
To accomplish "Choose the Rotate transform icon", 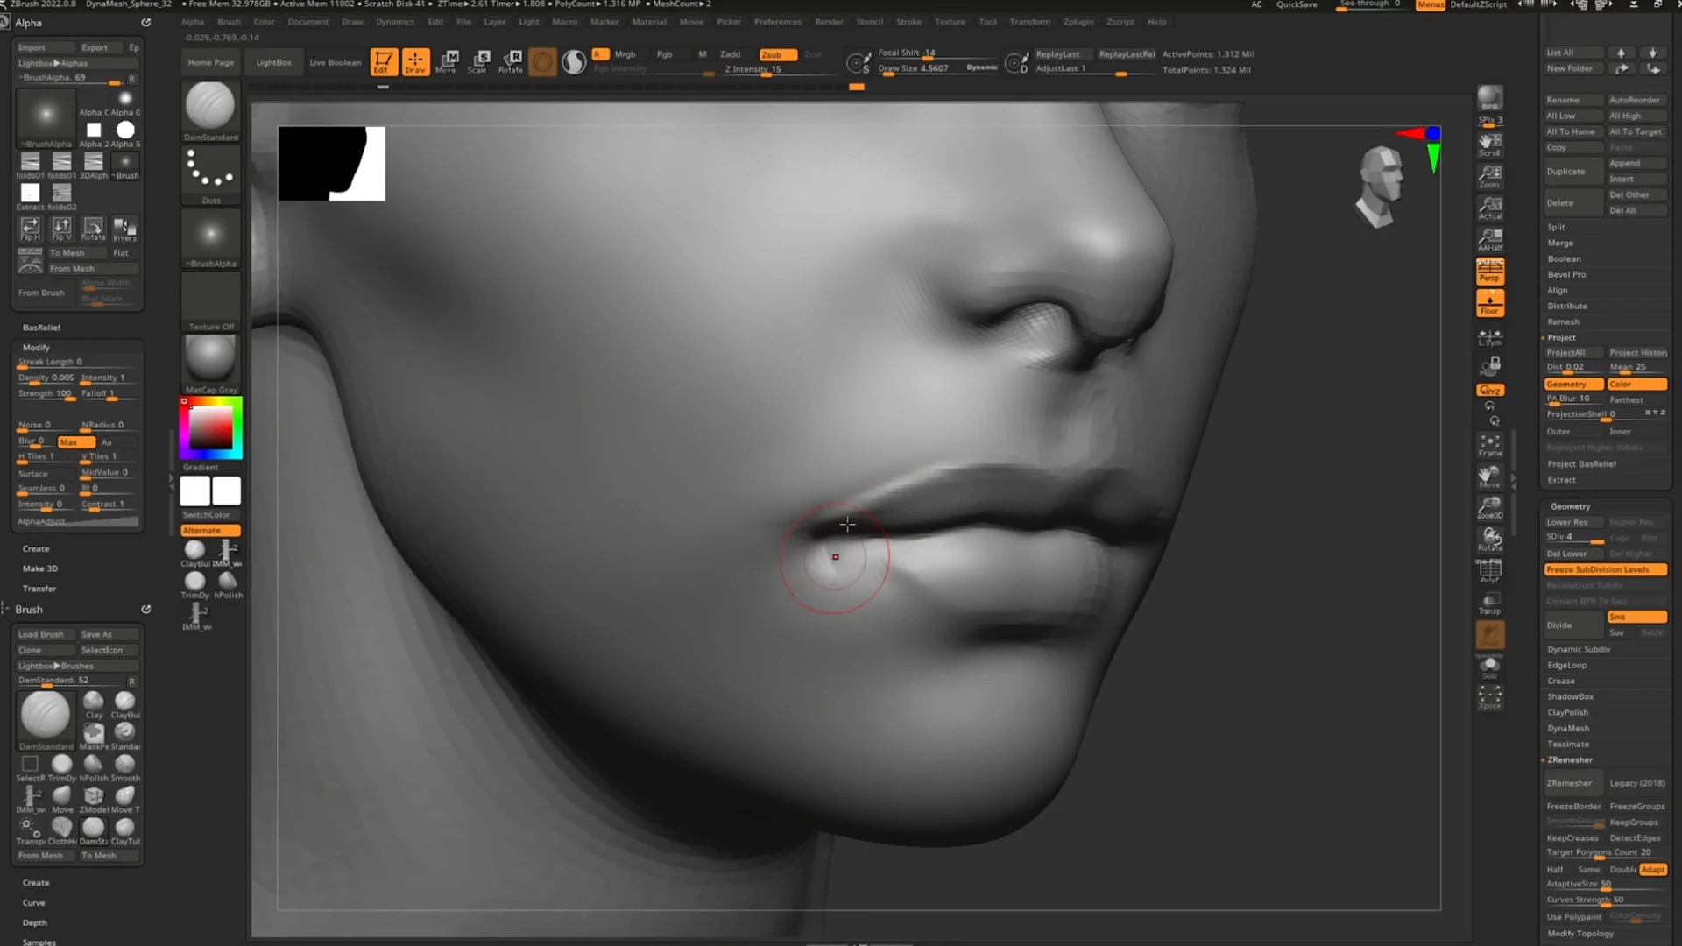I will point(511,61).
